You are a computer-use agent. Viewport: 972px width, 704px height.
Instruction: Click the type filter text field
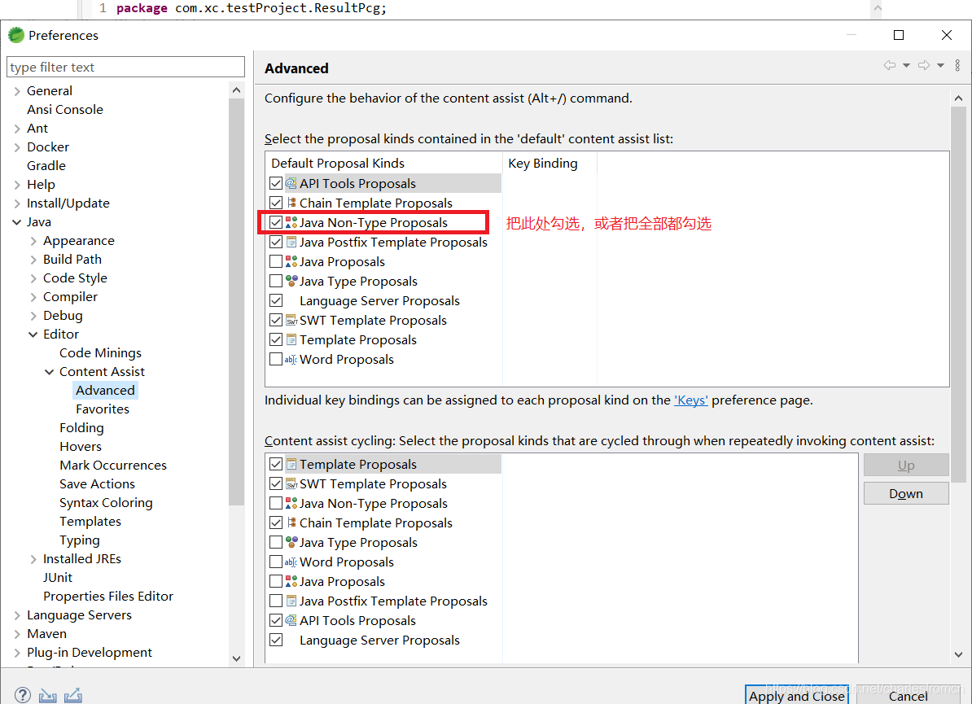click(126, 67)
